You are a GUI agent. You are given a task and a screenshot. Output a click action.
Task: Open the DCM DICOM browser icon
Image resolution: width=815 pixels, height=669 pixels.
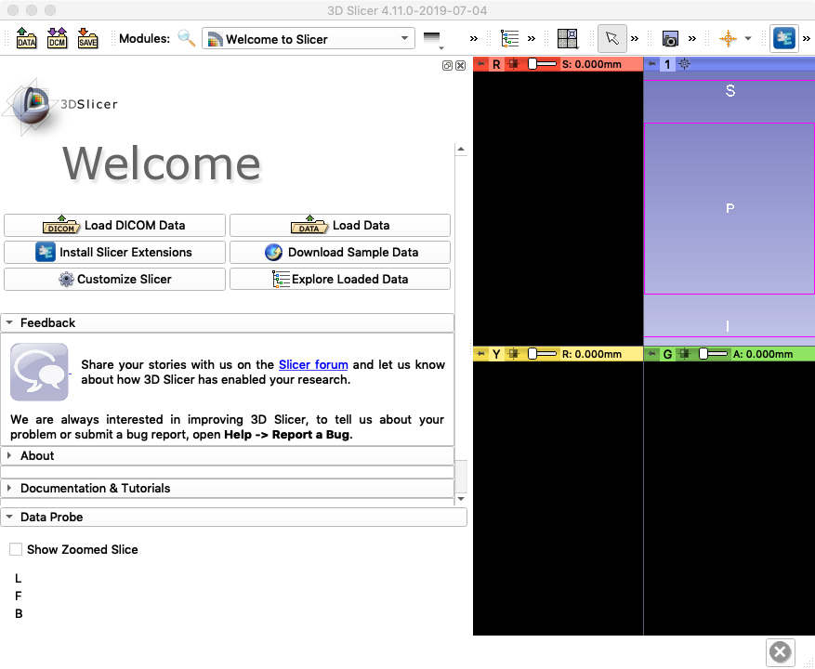pyautogui.click(x=58, y=38)
